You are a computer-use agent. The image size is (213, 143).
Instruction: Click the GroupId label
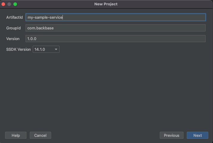[x=13, y=28]
